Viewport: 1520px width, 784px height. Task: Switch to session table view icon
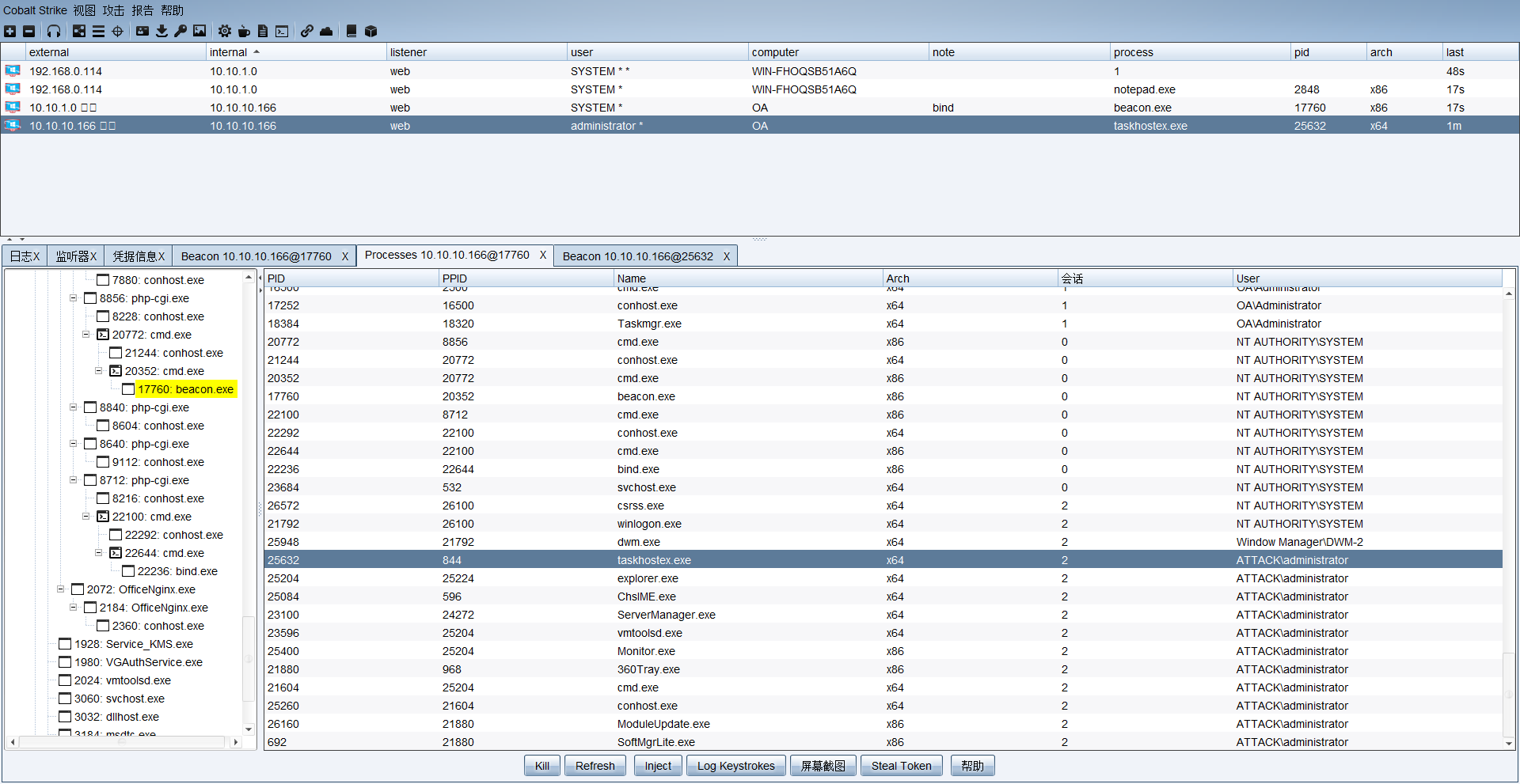pos(98,31)
